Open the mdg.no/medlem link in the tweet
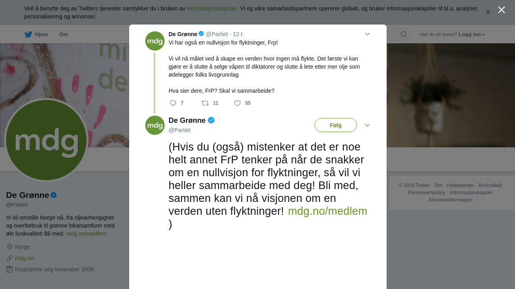Image resolution: width=515 pixels, height=289 pixels. (x=328, y=211)
